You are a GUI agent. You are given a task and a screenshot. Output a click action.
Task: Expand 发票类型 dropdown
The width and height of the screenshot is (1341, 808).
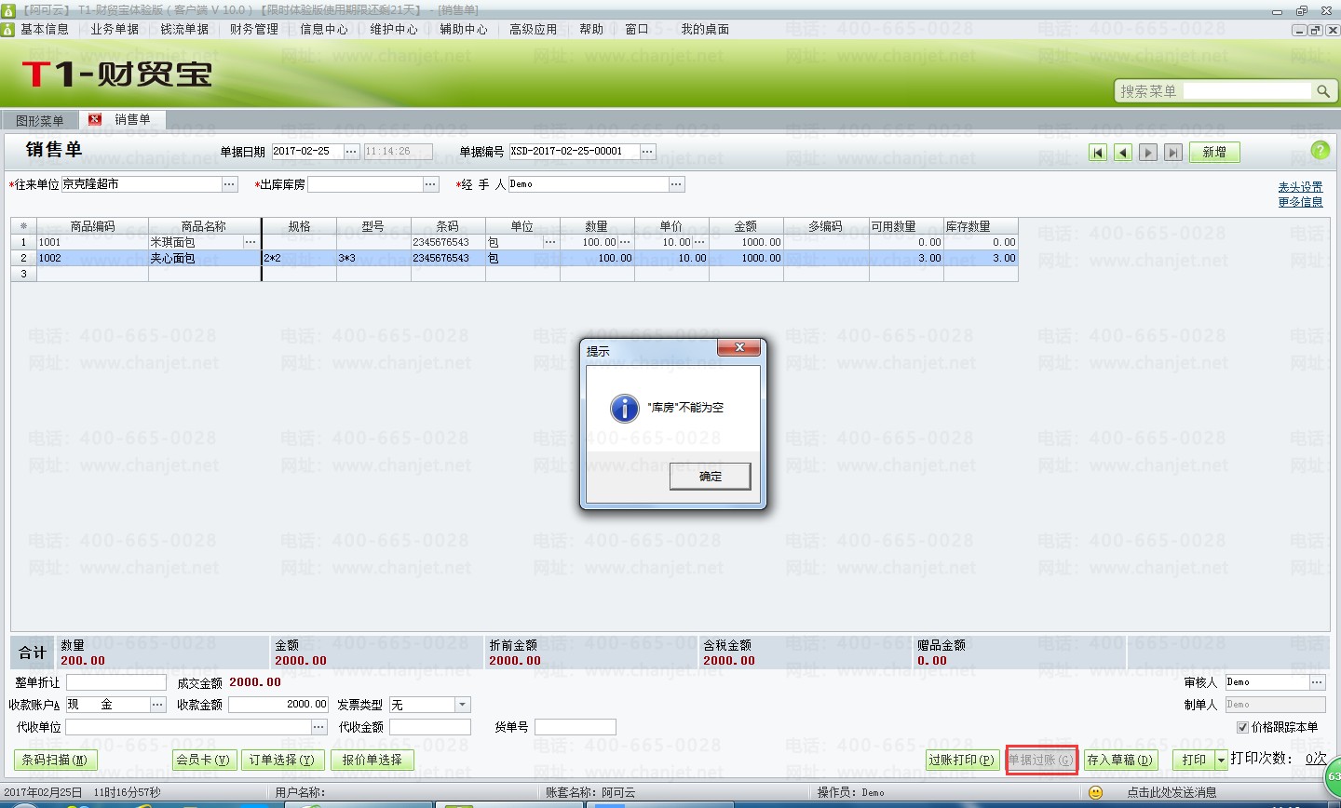click(463, 705)
